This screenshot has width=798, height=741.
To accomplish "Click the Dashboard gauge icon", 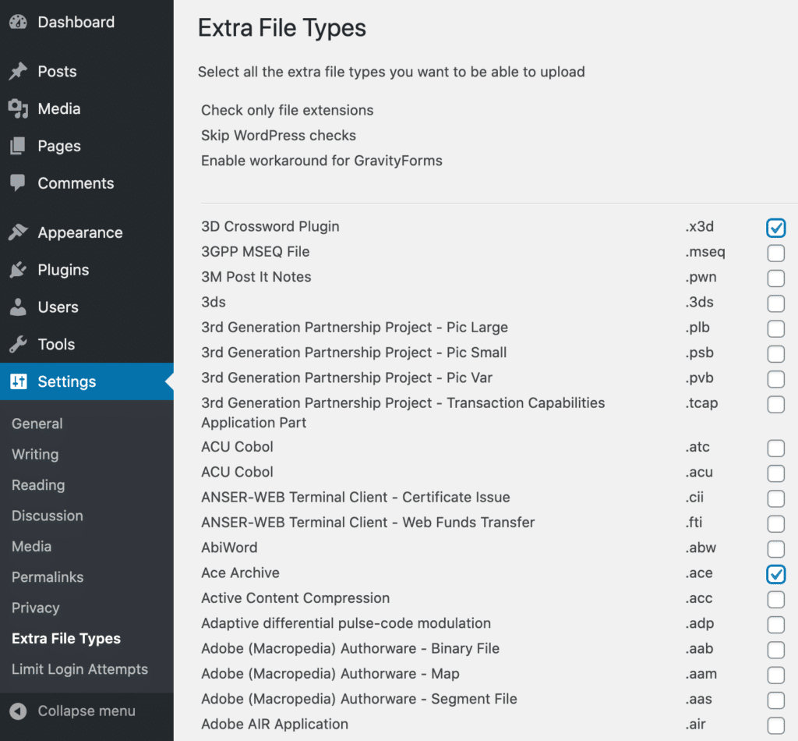I will tap(18, 23).
